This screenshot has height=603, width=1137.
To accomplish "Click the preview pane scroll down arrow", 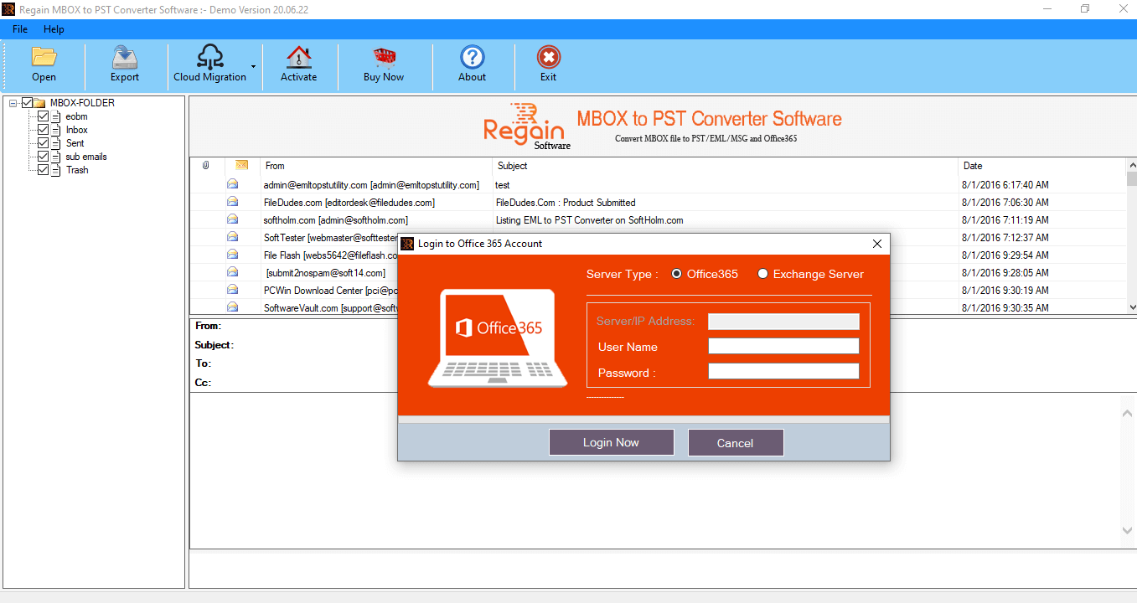I will 1128,530.
